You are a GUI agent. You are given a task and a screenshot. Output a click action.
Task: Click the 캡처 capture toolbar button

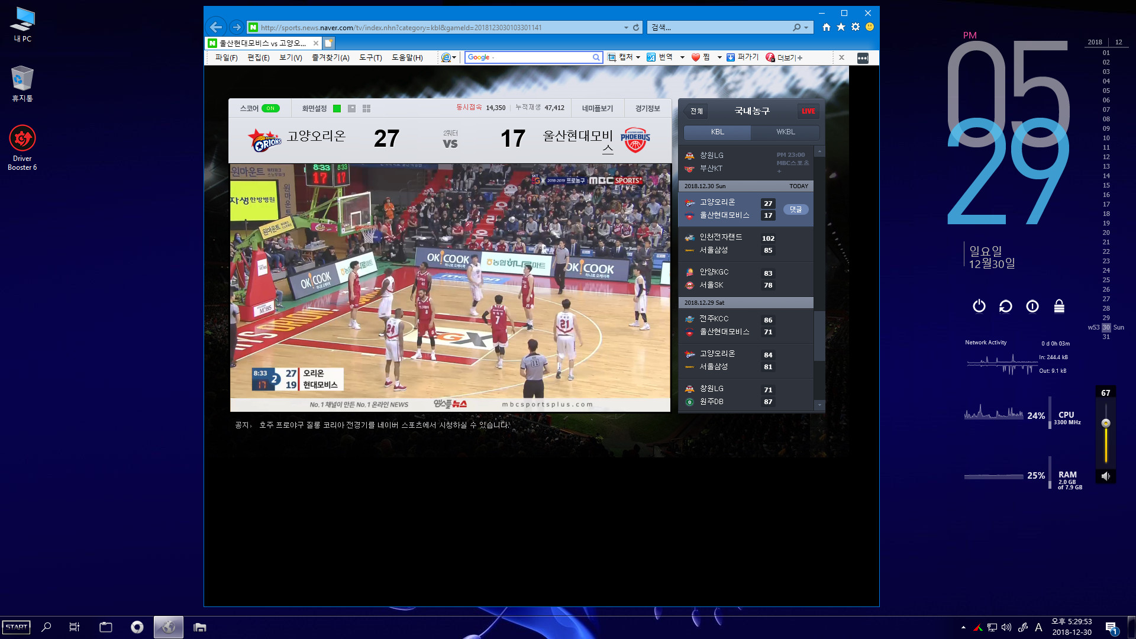coord(620,57)
